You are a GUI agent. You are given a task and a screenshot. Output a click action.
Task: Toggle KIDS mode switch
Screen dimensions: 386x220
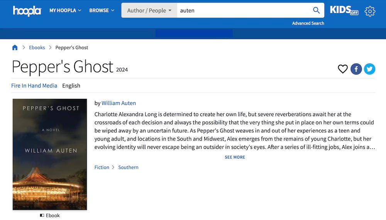pos(344,10)
